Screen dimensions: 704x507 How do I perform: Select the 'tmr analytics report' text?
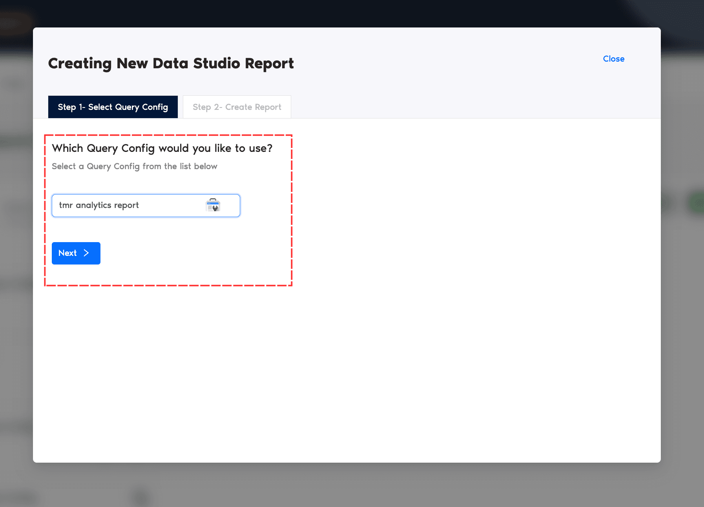99,205
